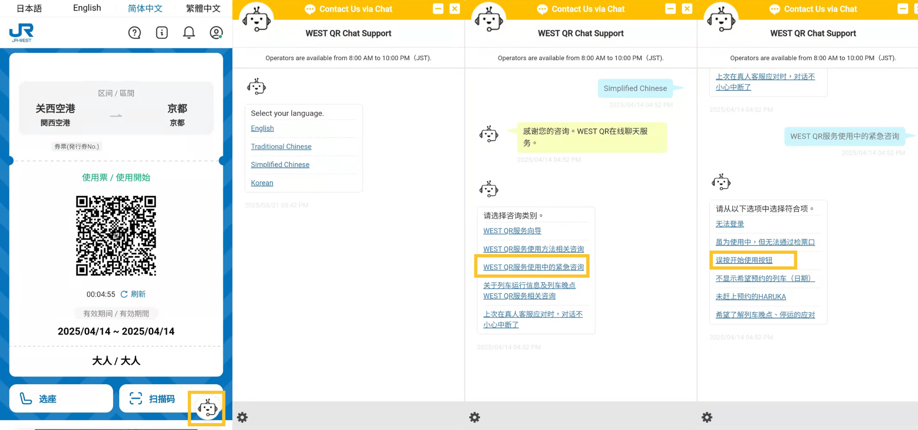Open the information icon in header

pyautogui.click(x=162, y=32)
